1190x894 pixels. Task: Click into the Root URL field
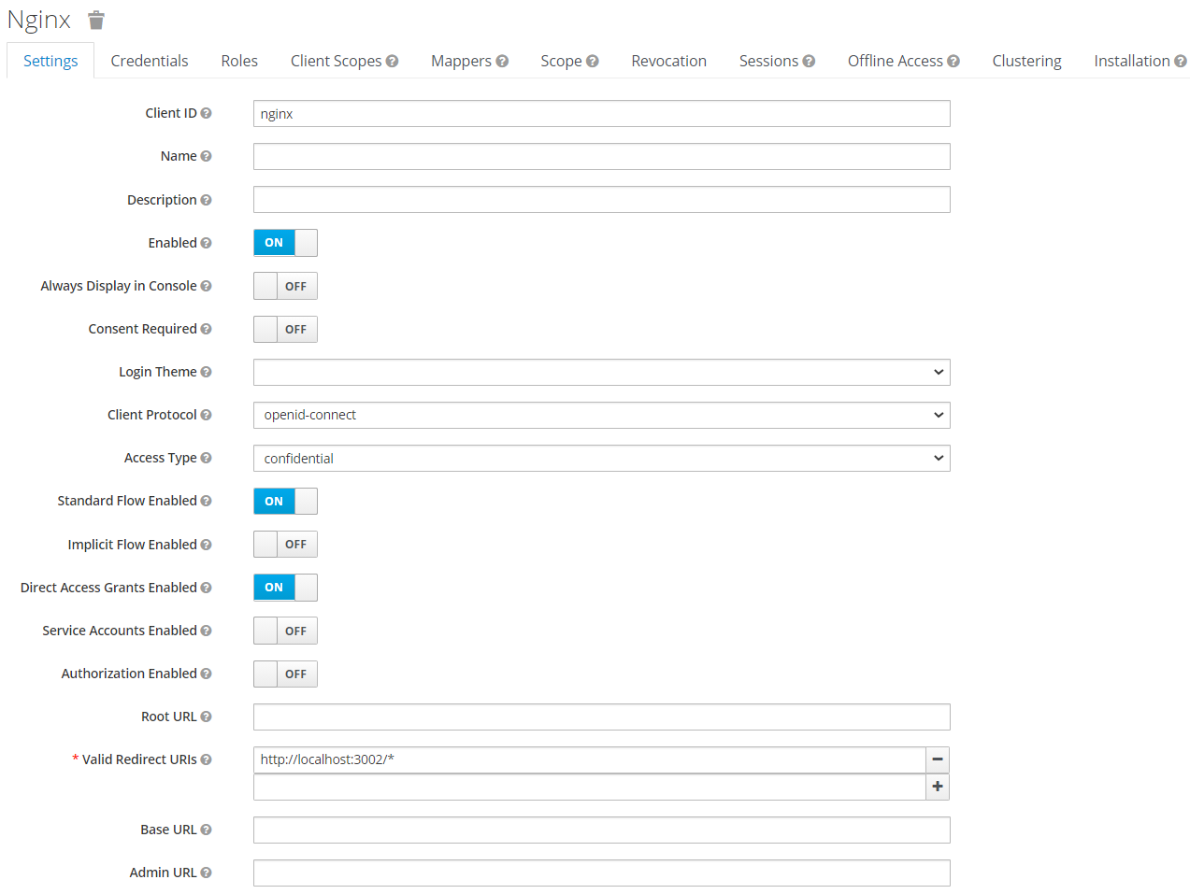[x=601, y=717]
